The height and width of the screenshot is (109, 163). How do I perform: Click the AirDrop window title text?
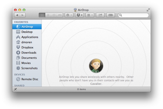[83, 10]
